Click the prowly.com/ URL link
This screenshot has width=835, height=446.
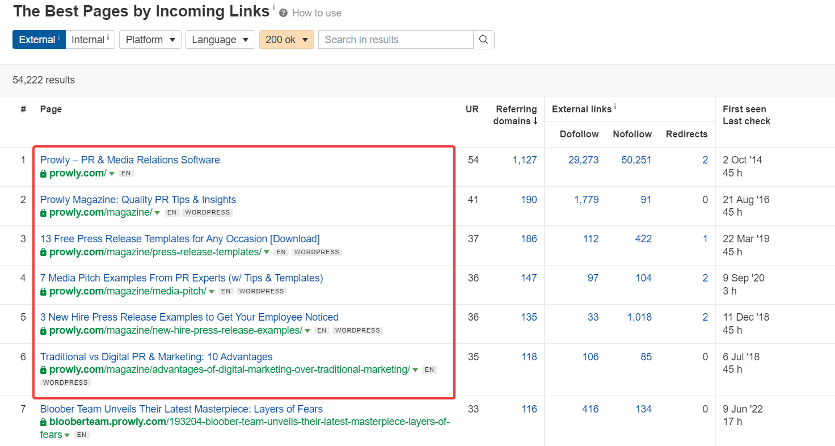[78, 174]
